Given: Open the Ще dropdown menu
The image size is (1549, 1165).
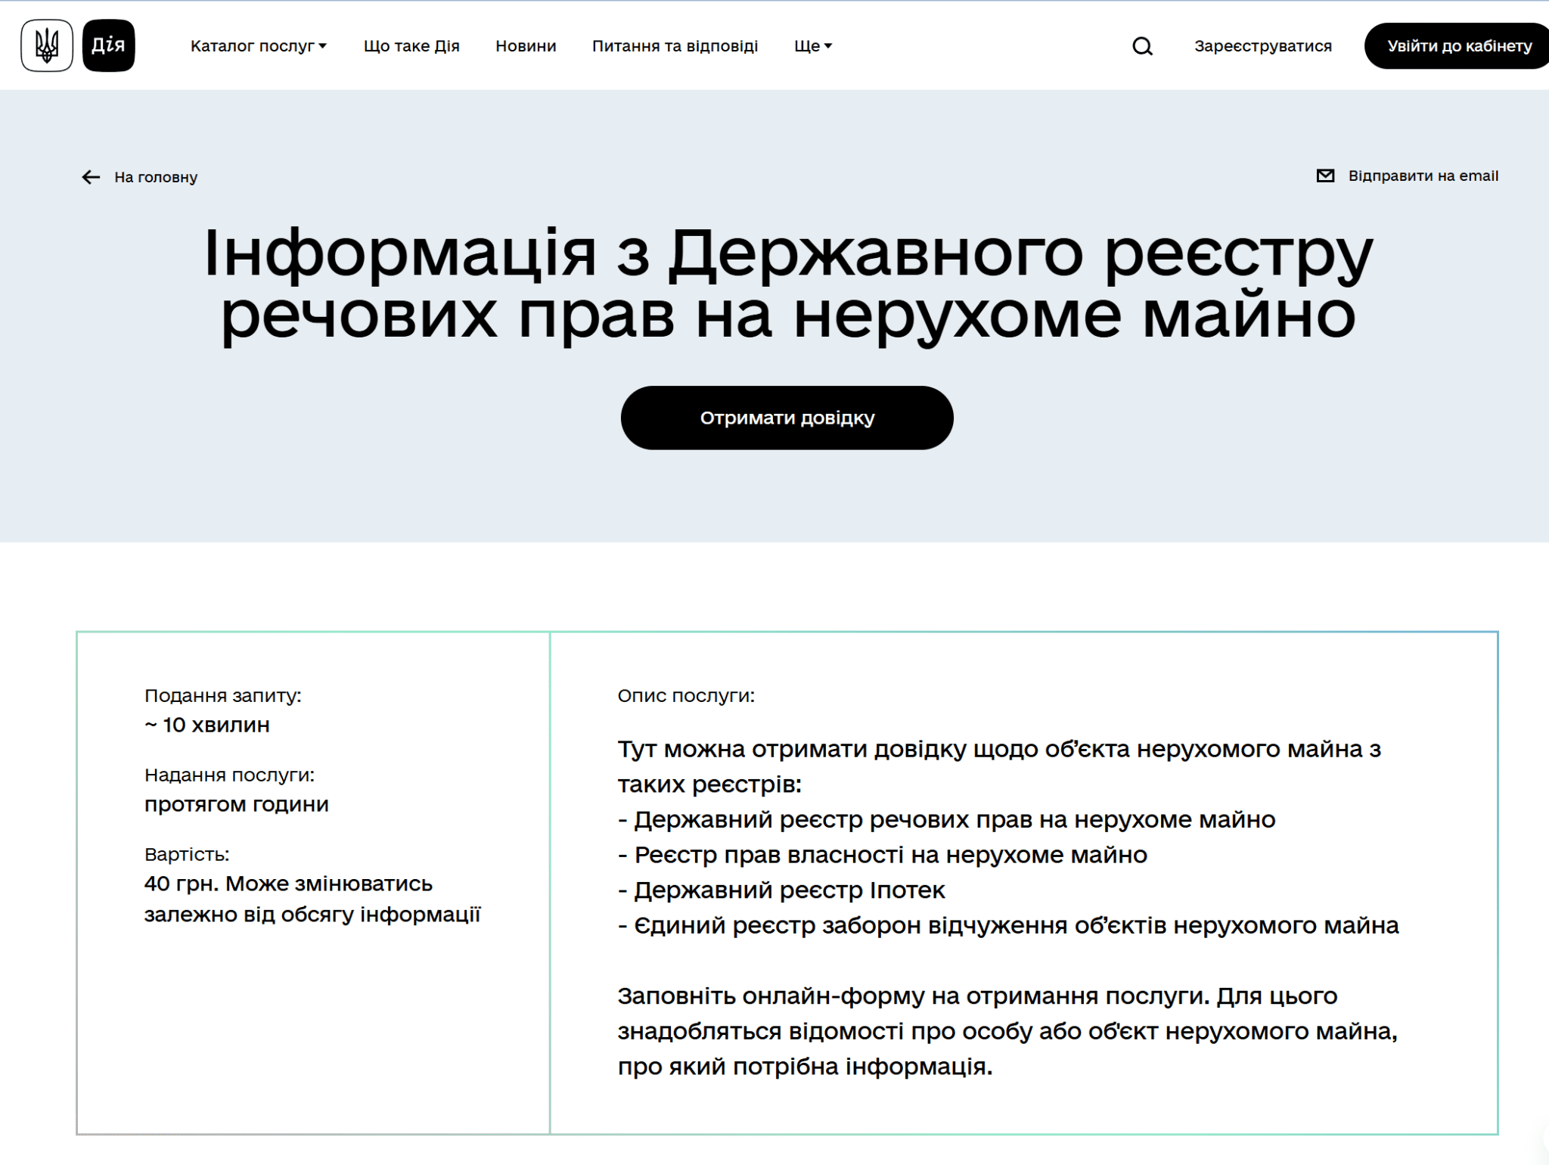Looking at the screenshot, I should coord(812,46).
